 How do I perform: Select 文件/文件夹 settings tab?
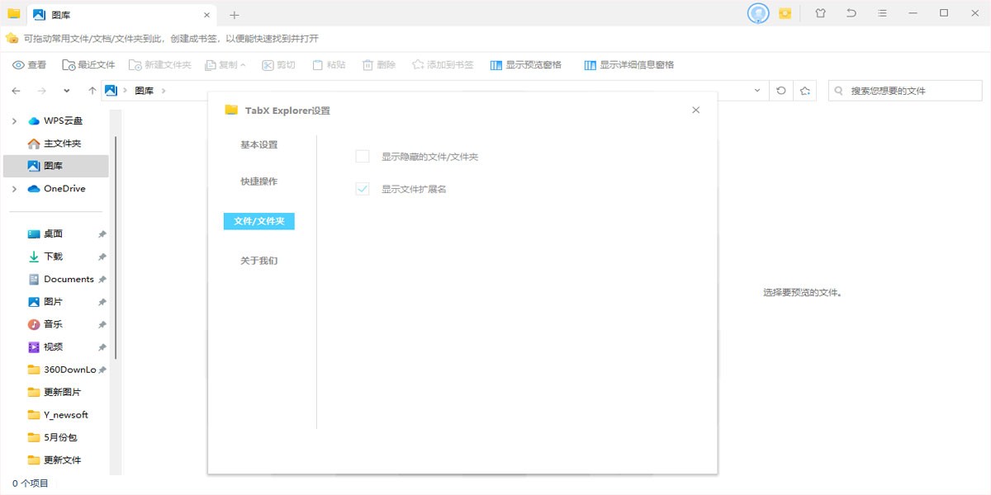pyautogui.click(x=259, y=221)
